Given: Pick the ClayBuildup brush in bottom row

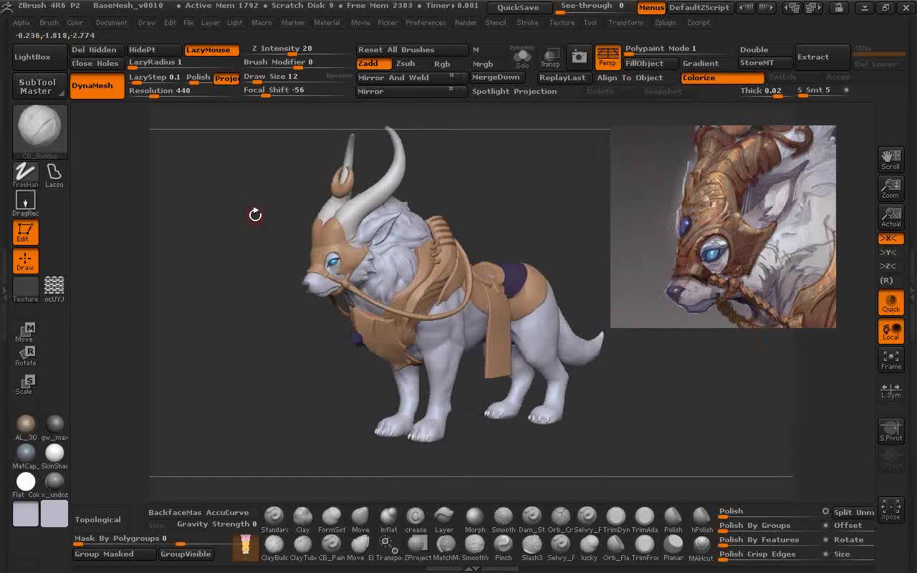Looking at the screenshot, I should (x=274, y=548).
